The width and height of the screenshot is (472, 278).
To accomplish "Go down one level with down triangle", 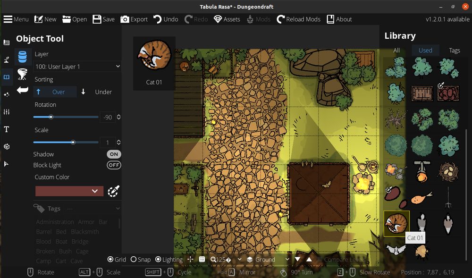I will (x=297, y=259).
